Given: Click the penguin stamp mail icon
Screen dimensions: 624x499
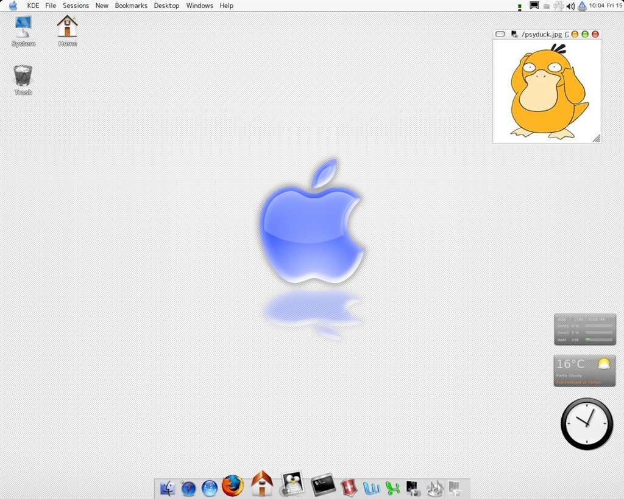Looking at the screenshot, I should tap(292, 484).
